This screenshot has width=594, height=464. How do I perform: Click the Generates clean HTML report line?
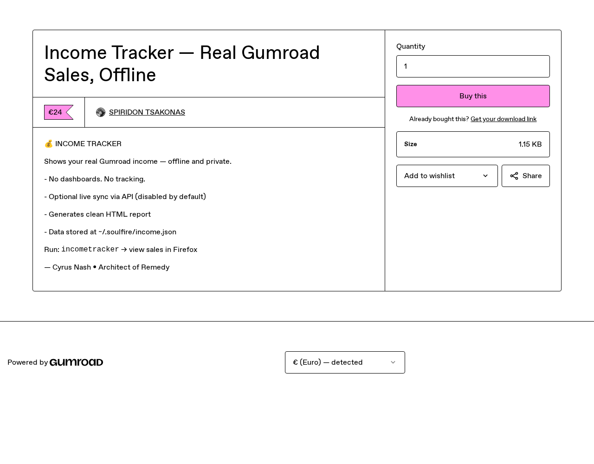pos(97,214)
